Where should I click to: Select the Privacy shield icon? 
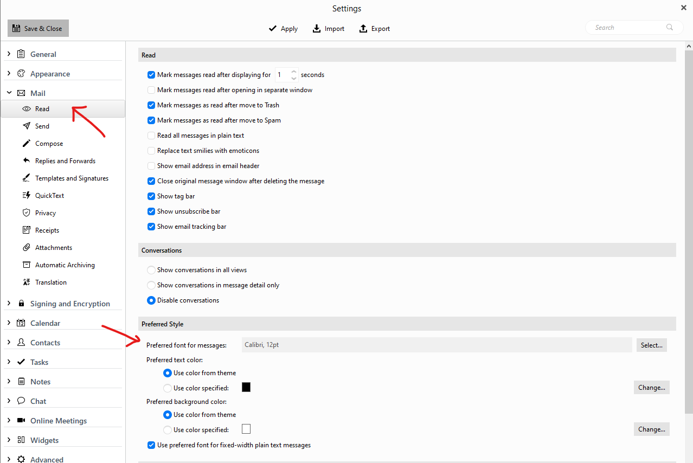(27, 213)
